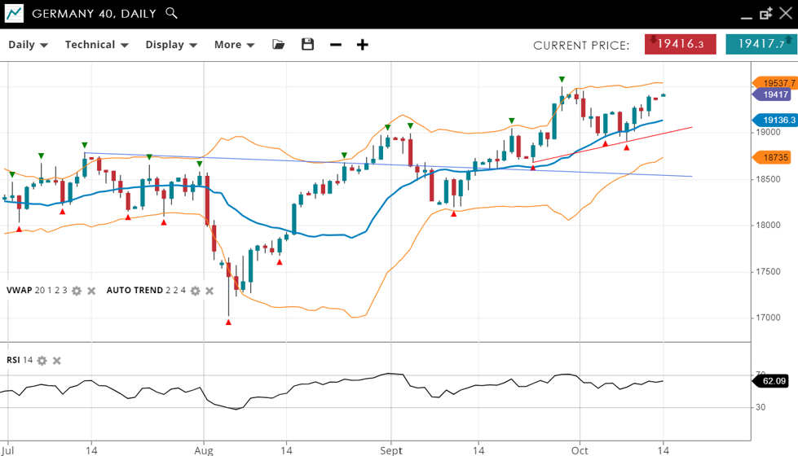This screenshot has width=798, height=456.
Task: Remove the AUTO TREND indicator
Action: click(209, 291)
